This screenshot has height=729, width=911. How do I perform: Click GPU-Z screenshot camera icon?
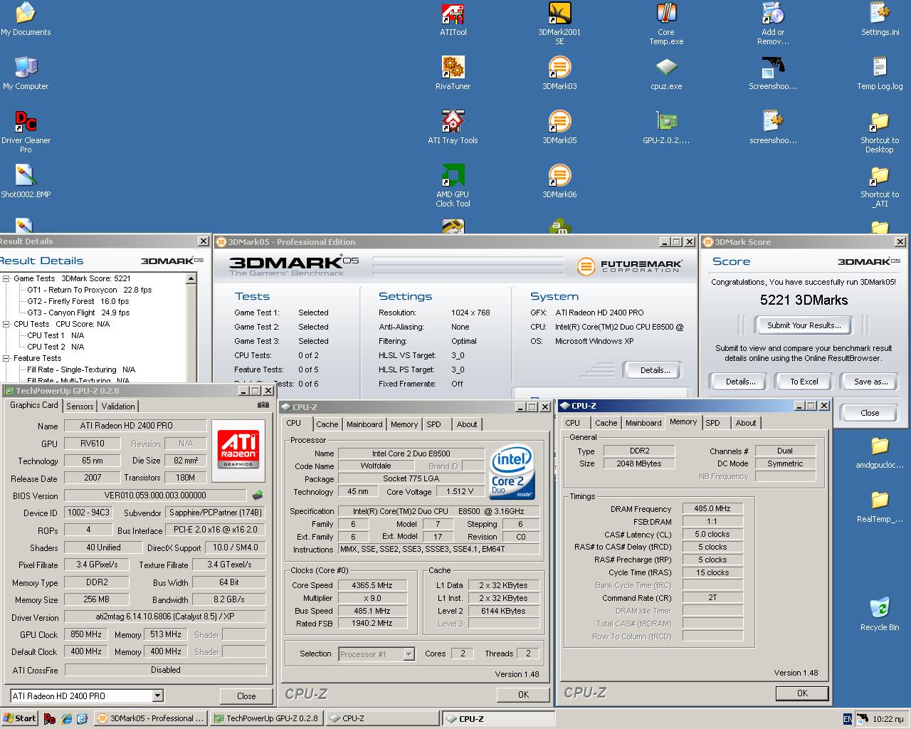pyautogui.click(x=263, y=405)
